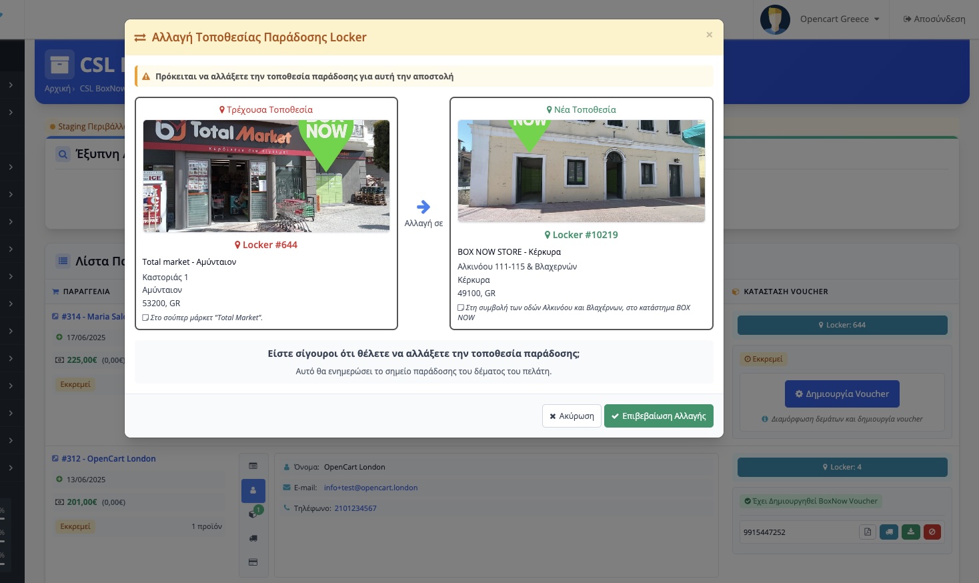Screen dimensions: 979x583
Task: Click the Locker: 4 button
Action: pyautogui.click(x=842, y=467)
